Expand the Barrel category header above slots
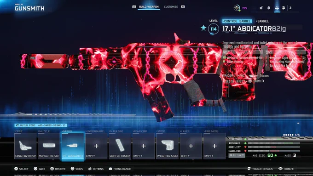 click(67, 131)
